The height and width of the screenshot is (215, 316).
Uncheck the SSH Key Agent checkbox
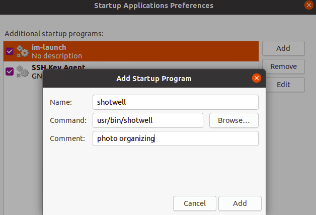[10, 71]
